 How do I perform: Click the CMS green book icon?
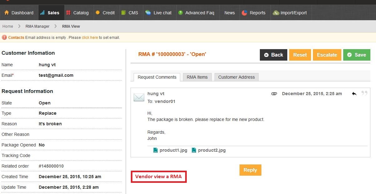(123, 13)
